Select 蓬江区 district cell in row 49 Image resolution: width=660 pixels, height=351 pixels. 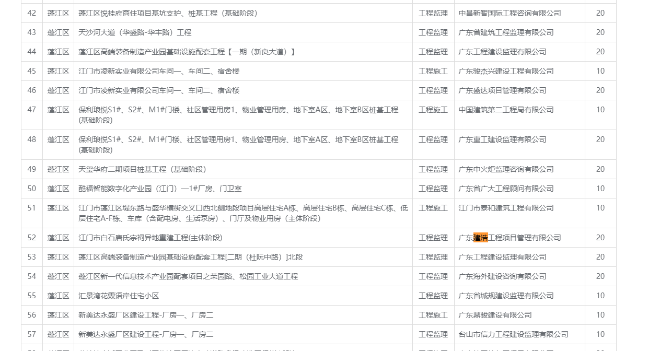pyautogui.click(x=58, y=169)
